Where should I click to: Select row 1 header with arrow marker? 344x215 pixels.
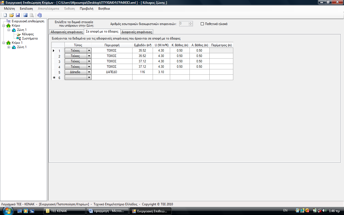click(58, 51)
